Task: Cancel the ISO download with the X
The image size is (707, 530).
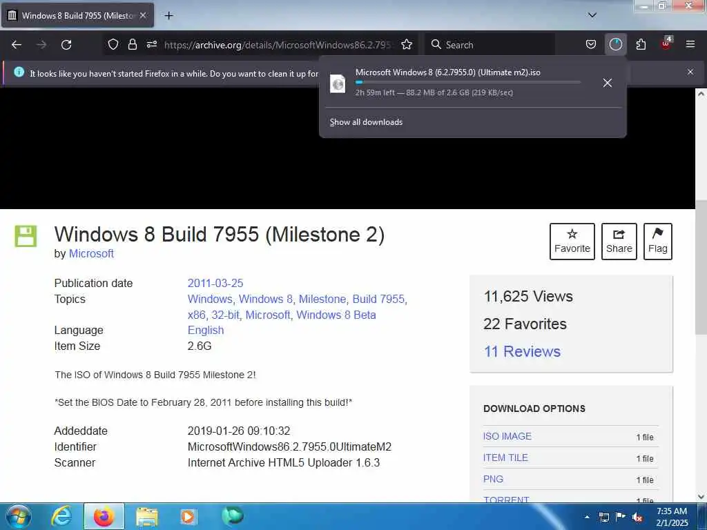Action: pos(608,83)
